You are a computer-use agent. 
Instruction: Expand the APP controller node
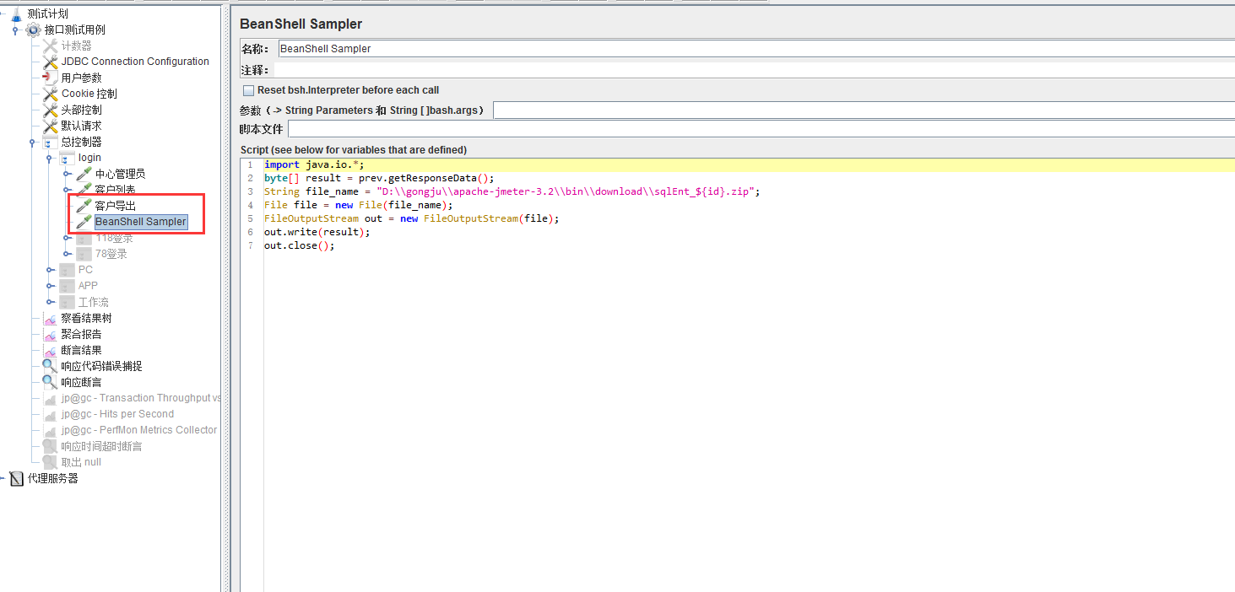click(49, 286)
